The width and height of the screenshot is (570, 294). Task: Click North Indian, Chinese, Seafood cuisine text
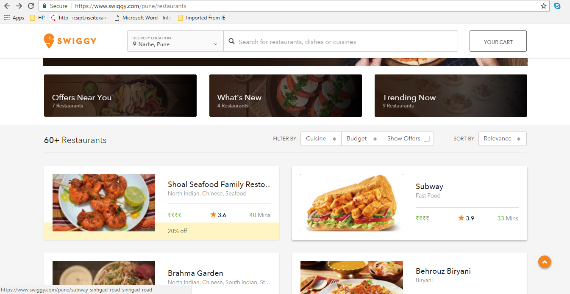207,193
